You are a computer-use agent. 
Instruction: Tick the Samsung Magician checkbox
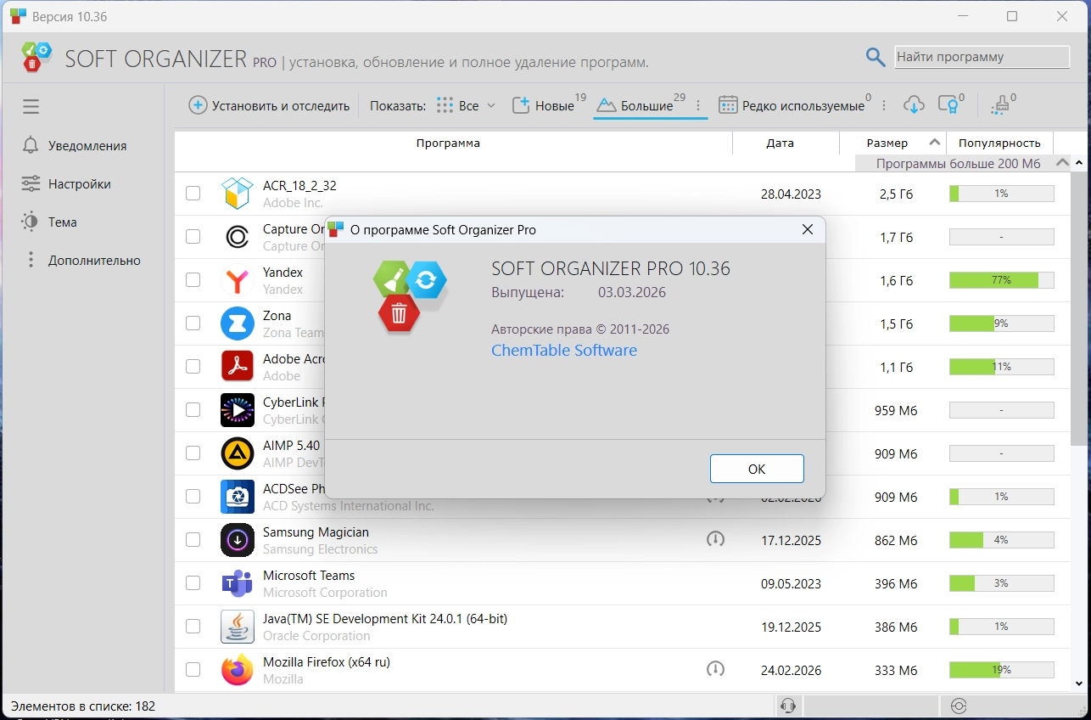tap(193, 540)
